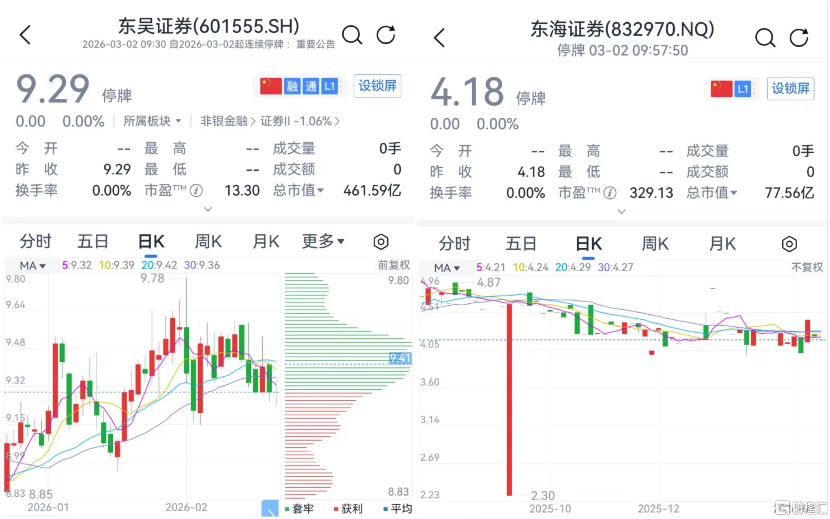Click back arrow on 东吴证券 page

tap(24, 35)
